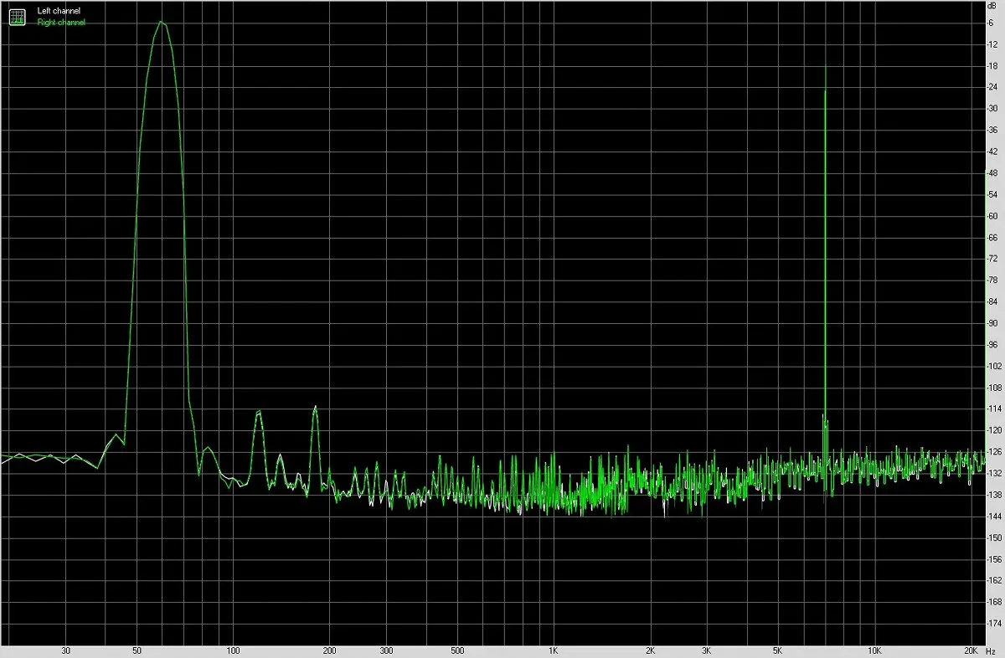This screenshot has width=1005, height=658.
Task: Click the '20K' frequency axis label
Action: point(971,650)
